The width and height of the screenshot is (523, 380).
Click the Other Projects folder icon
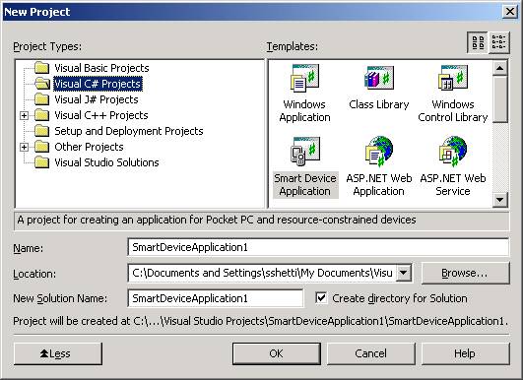click(x=42, y=147)
